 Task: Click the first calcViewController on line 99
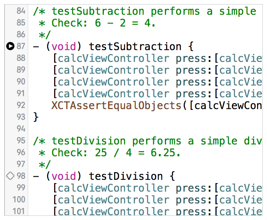coord(113,188)
